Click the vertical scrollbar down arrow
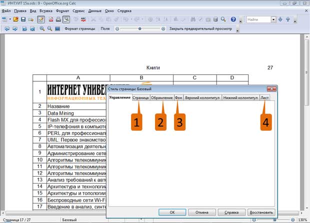310x223 pixels. pos(307,208)
